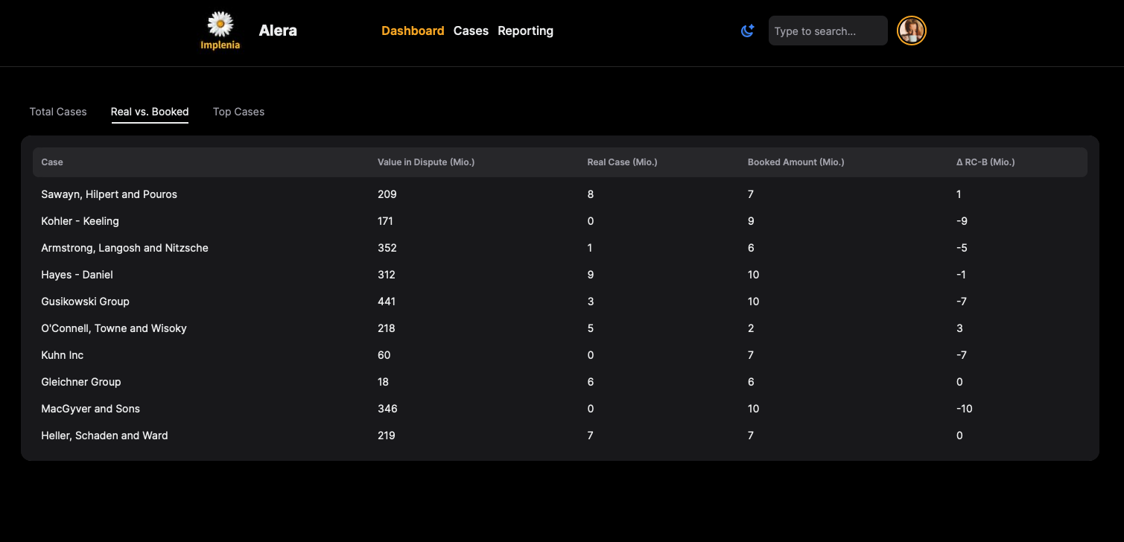Click Booked Amount value 9
The width and height of the screenshot is (1124, 542).
[751, 221]
